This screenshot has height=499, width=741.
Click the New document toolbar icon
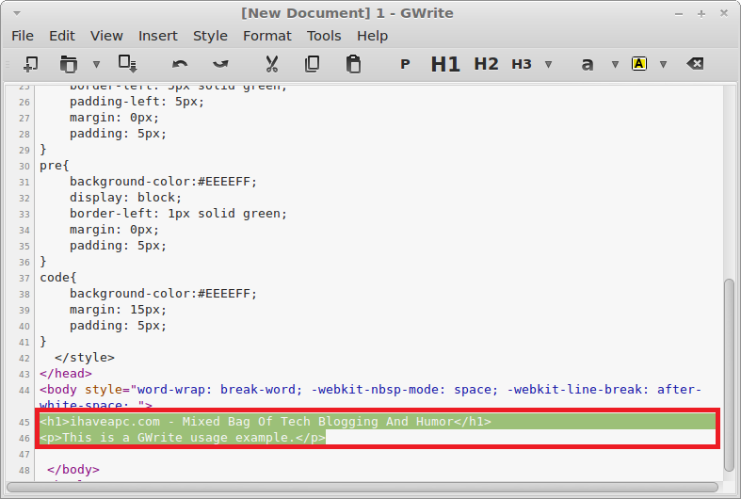coord(31,64)
